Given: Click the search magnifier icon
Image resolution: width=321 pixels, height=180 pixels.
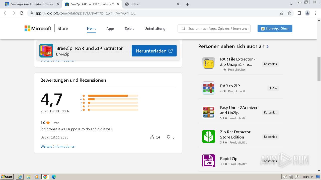Looking at the screenshot, I should pos(184,28).
